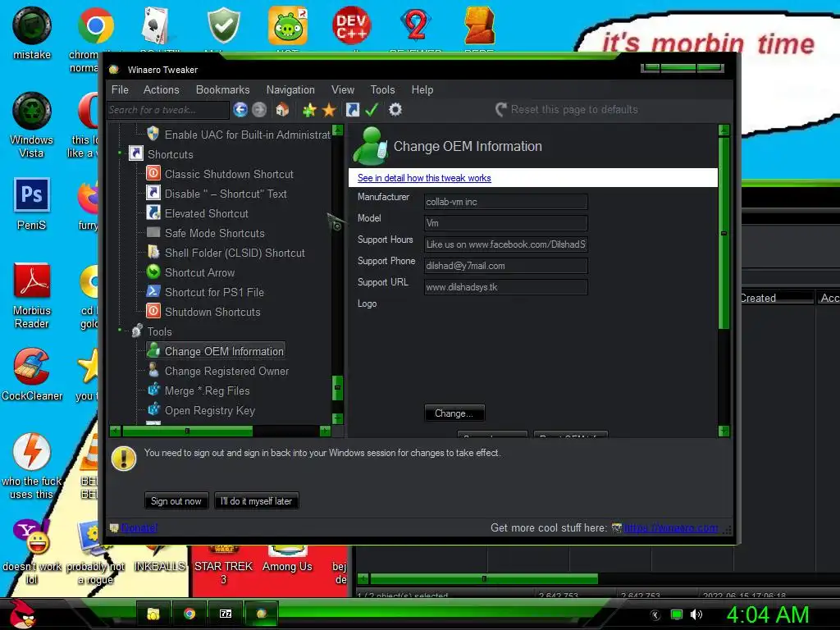The width and height of the screenshot is (840, 630).
Task: Show hidden tray icons arrow
Action: (x=655, y=615)
